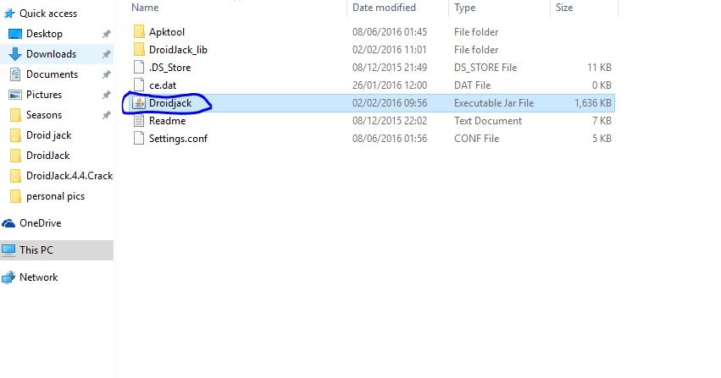
Task: Click the DAT File type cell
Action: pyautogui.click(x=472, y=85)
